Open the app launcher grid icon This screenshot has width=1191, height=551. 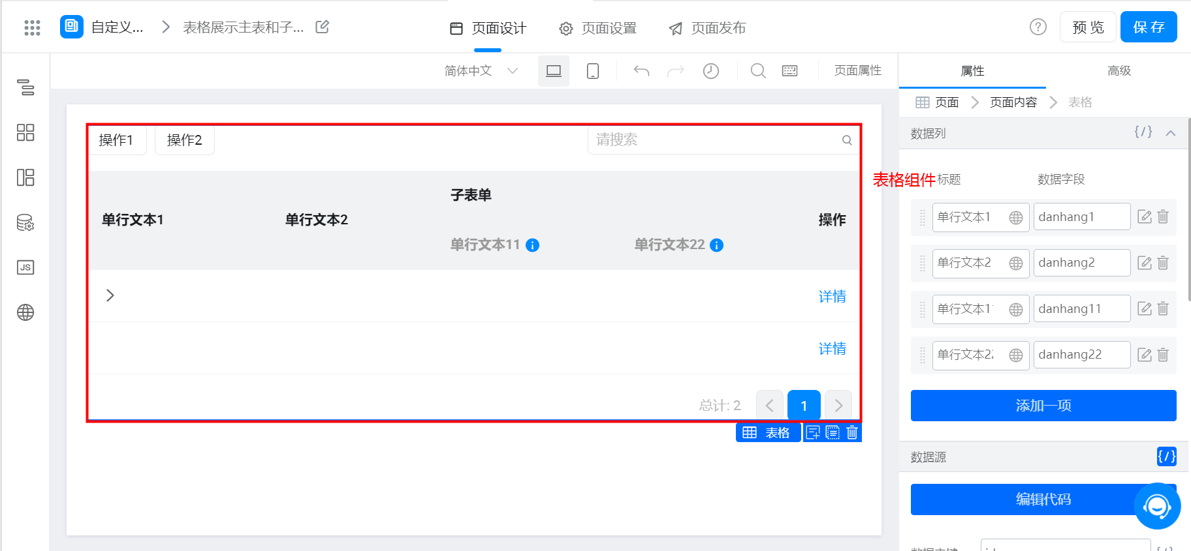(x=32, y=27)
